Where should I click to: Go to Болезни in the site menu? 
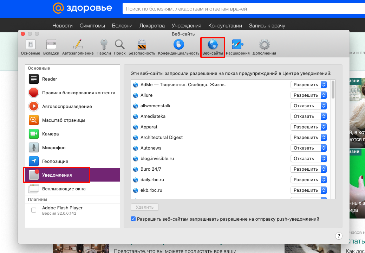122,26
